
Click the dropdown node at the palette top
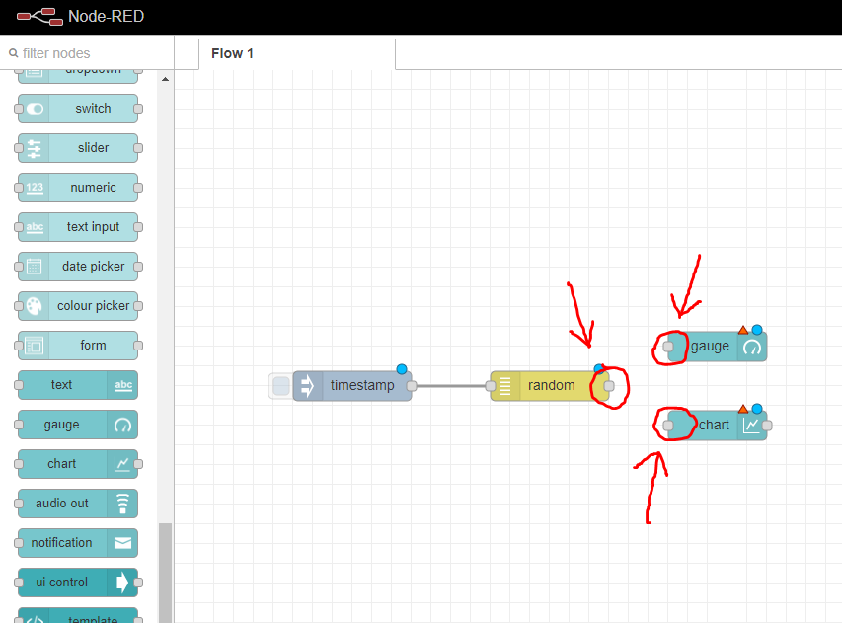pyautogui.click(x=77, y=69)
